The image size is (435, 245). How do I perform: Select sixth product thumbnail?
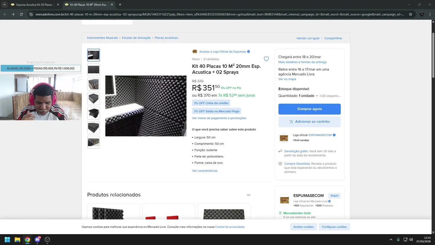point(93,128)
